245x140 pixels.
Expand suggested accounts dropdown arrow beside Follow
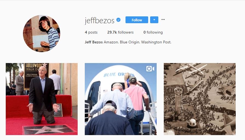click(154, 20)
